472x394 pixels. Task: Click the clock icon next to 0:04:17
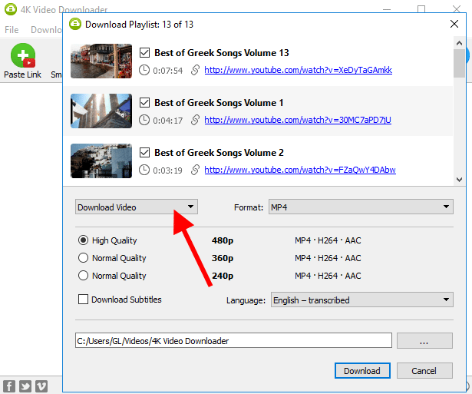[144, 120]
